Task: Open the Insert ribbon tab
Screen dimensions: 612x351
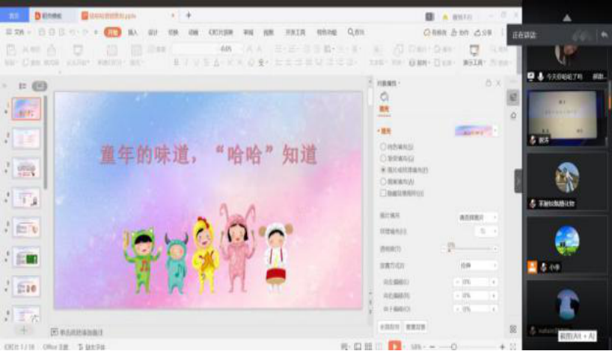Action: click(x=133, y=32)
